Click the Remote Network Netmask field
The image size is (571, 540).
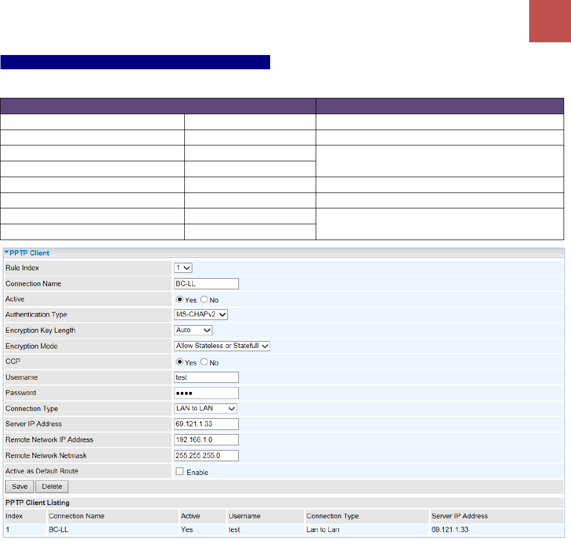tap(206, 455)
